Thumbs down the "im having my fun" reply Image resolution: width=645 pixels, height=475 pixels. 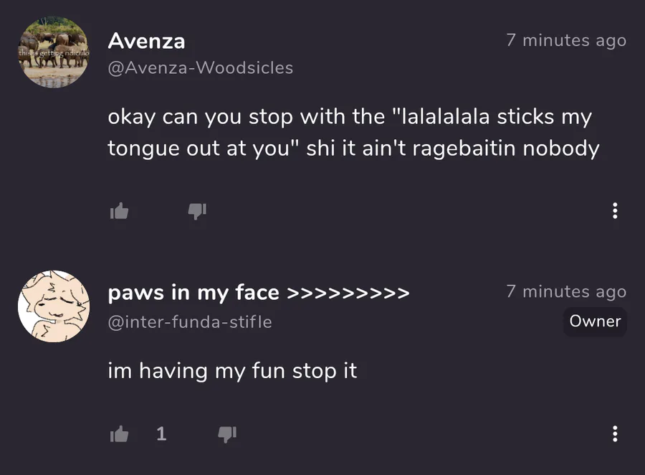pyautogui.click(x=226, y=434)
